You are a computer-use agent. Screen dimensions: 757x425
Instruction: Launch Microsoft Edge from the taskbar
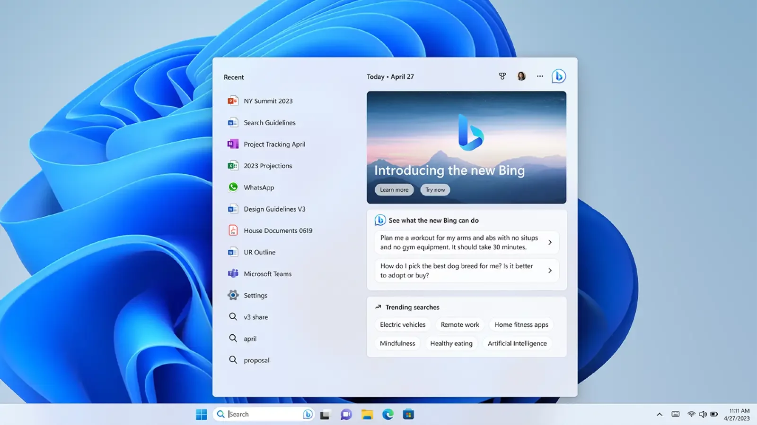388,415
